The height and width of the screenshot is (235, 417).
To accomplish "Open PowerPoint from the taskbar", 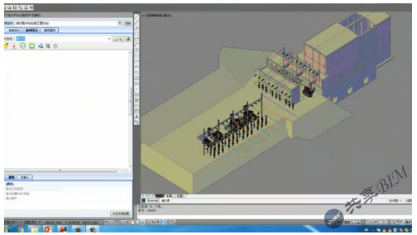I will [x=48, y=229].
